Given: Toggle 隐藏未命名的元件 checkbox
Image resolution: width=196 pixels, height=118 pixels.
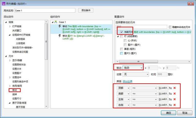Looking at the screenshot, I should (170, 27).
